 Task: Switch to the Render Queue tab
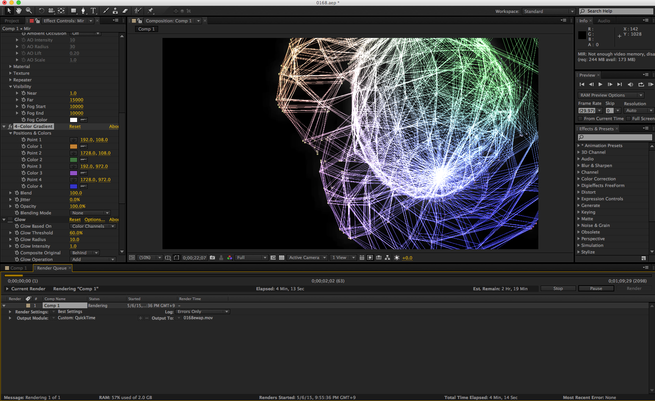click(x=52, y=268)
